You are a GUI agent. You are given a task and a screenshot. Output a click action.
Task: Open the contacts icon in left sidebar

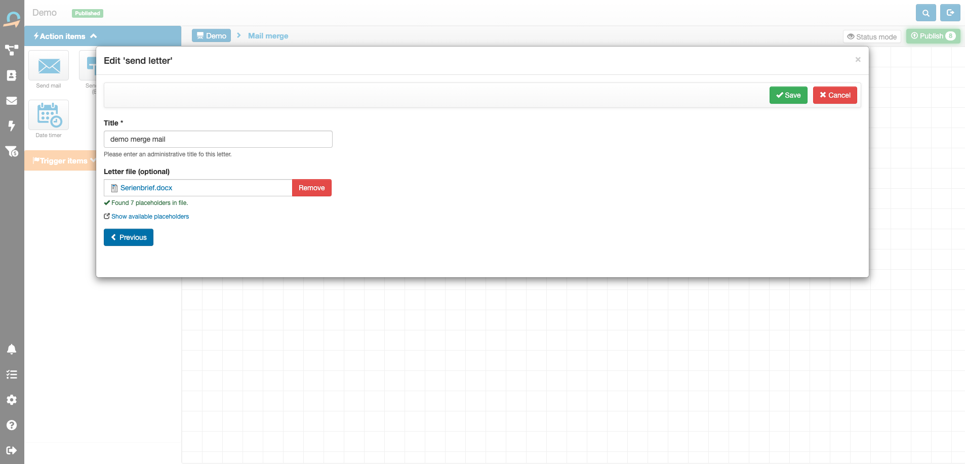[12, 75]
